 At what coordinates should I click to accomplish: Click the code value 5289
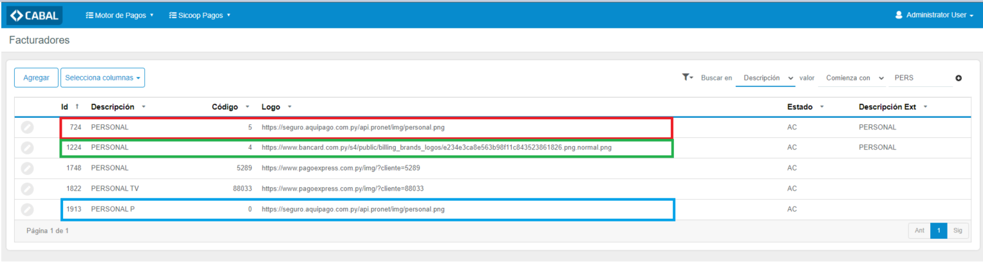(x=244, y=168)
